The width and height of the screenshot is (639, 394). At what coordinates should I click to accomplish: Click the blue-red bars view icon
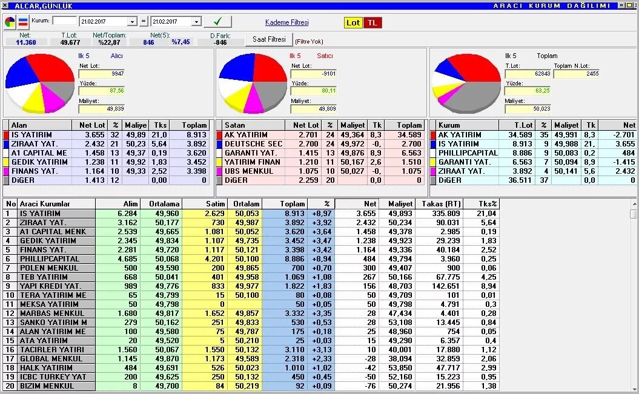coord(23,22)
